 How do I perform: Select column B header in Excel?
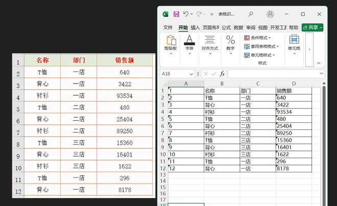click(222, 84)
